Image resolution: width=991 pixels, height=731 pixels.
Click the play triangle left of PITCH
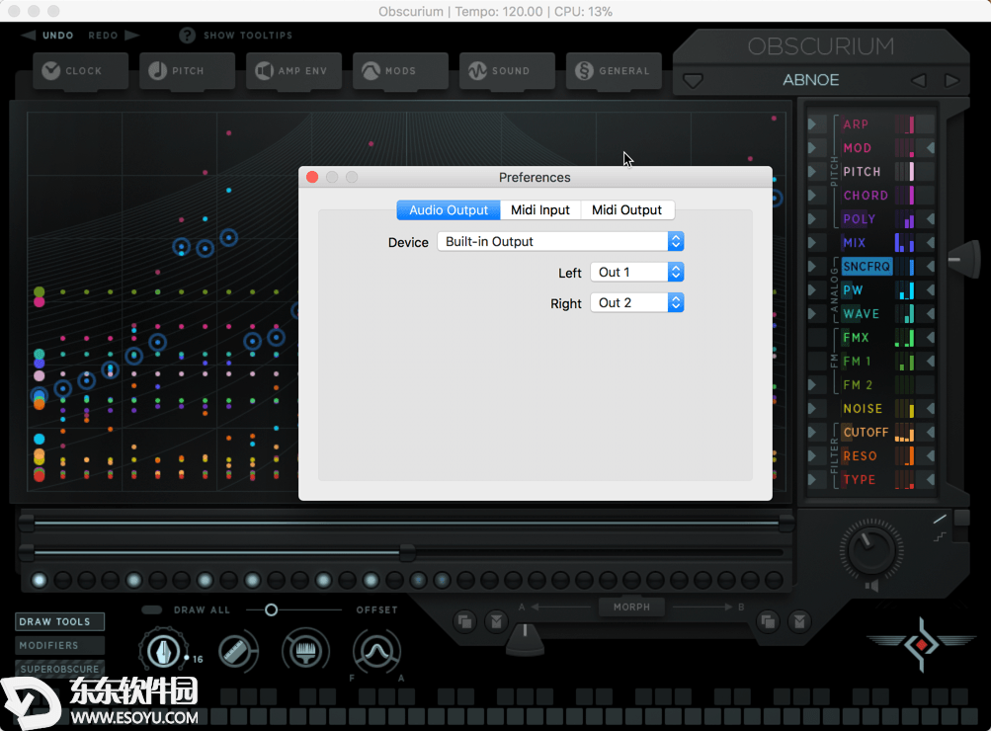(813, 172)
